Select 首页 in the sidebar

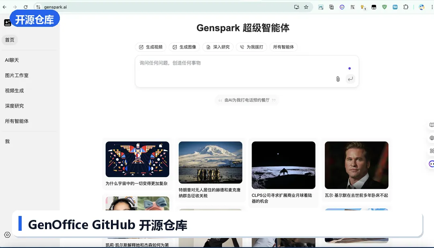point(10,40)
